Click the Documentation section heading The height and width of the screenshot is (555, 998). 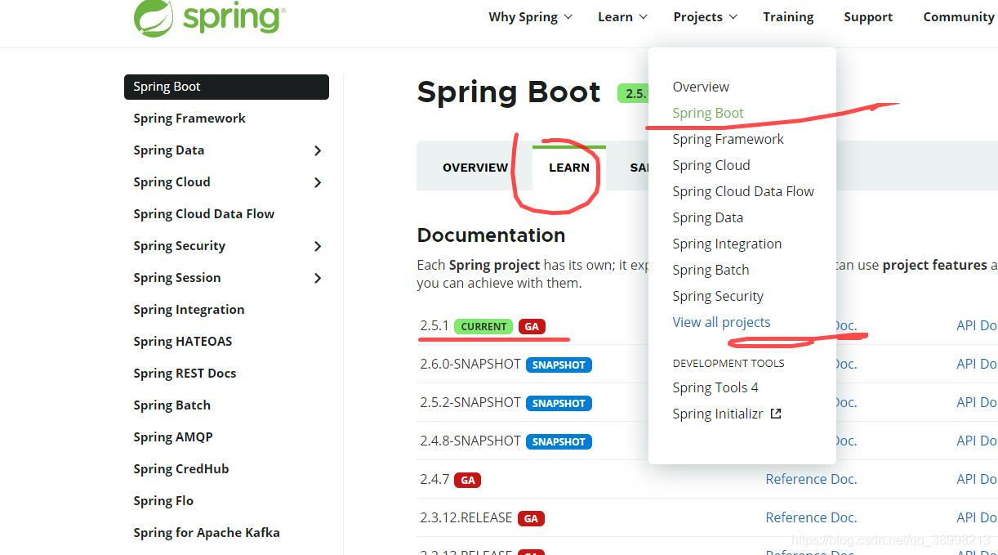tap(491, 235)
